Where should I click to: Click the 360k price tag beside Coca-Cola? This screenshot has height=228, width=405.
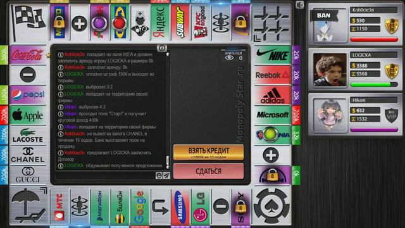[4, 55]
